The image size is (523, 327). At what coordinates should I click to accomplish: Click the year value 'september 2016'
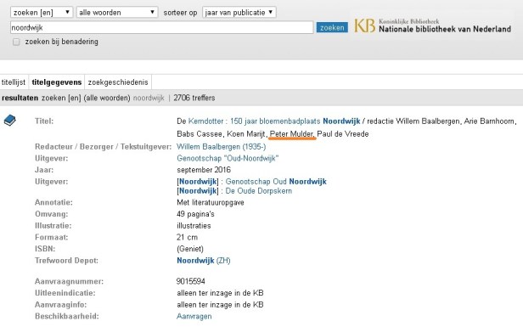(204, 170)
